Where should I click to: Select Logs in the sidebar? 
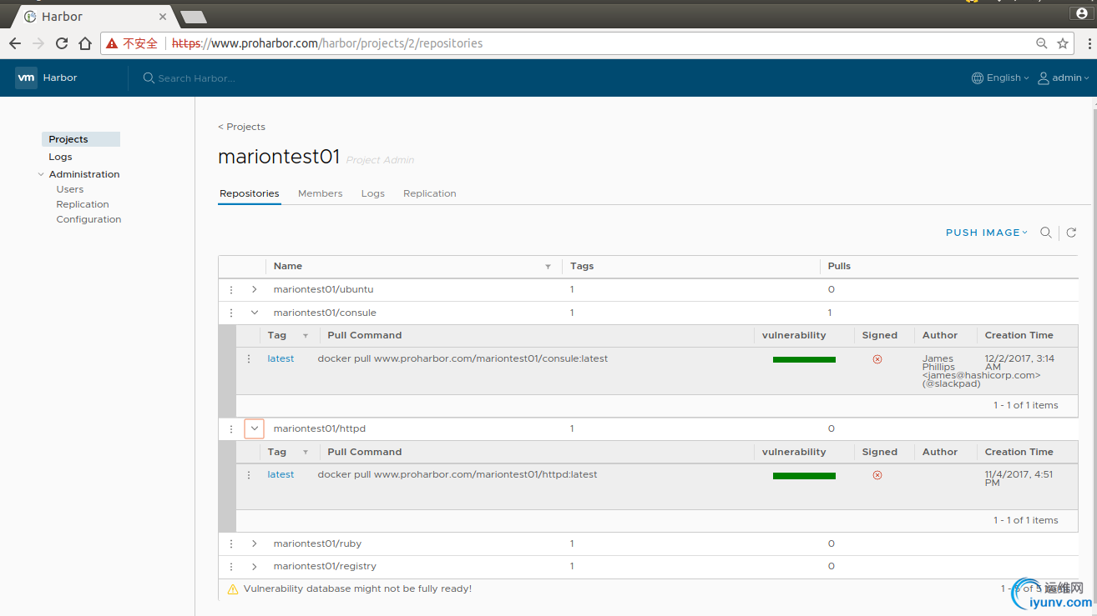click(60, 157)
